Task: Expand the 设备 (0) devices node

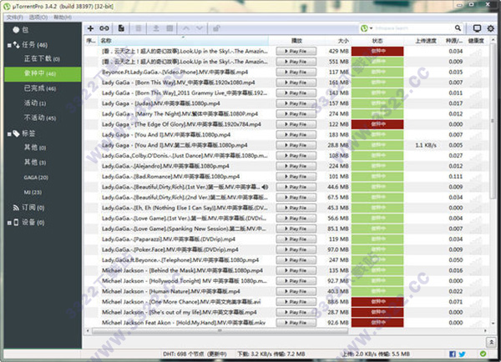Action: (x=9, y=223)
